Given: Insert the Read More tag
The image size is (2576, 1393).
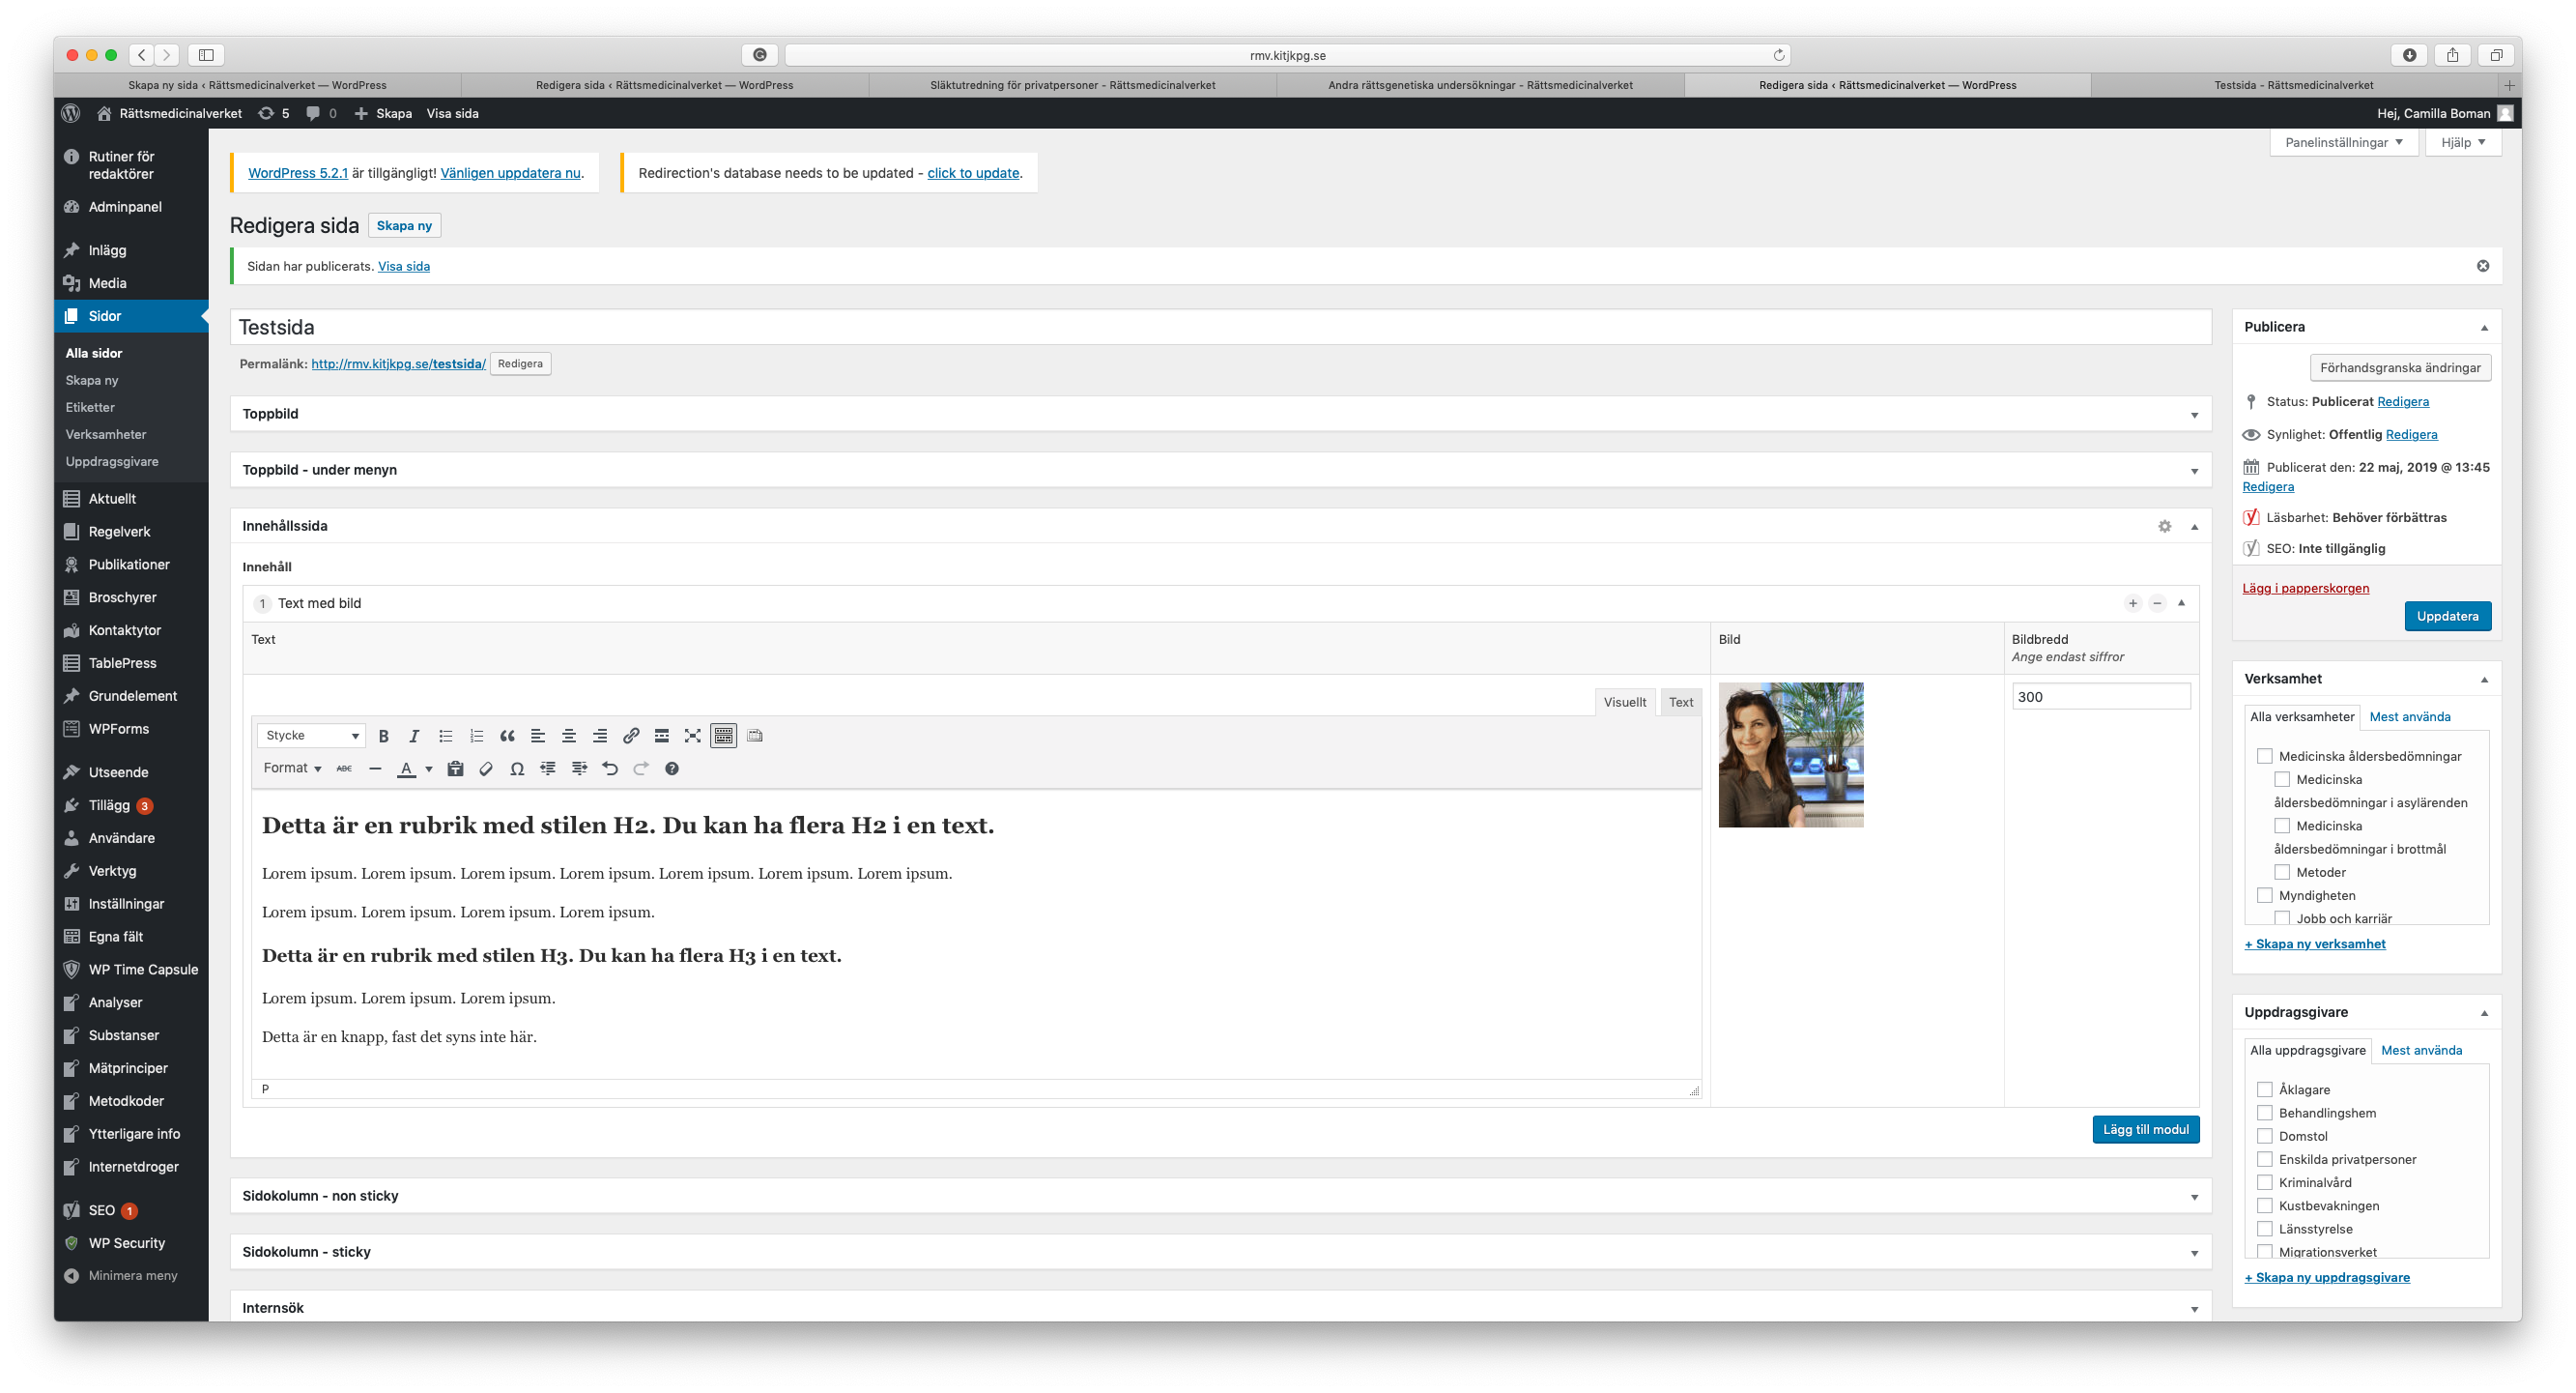Looking at the screenshot, I should [662, 736].
